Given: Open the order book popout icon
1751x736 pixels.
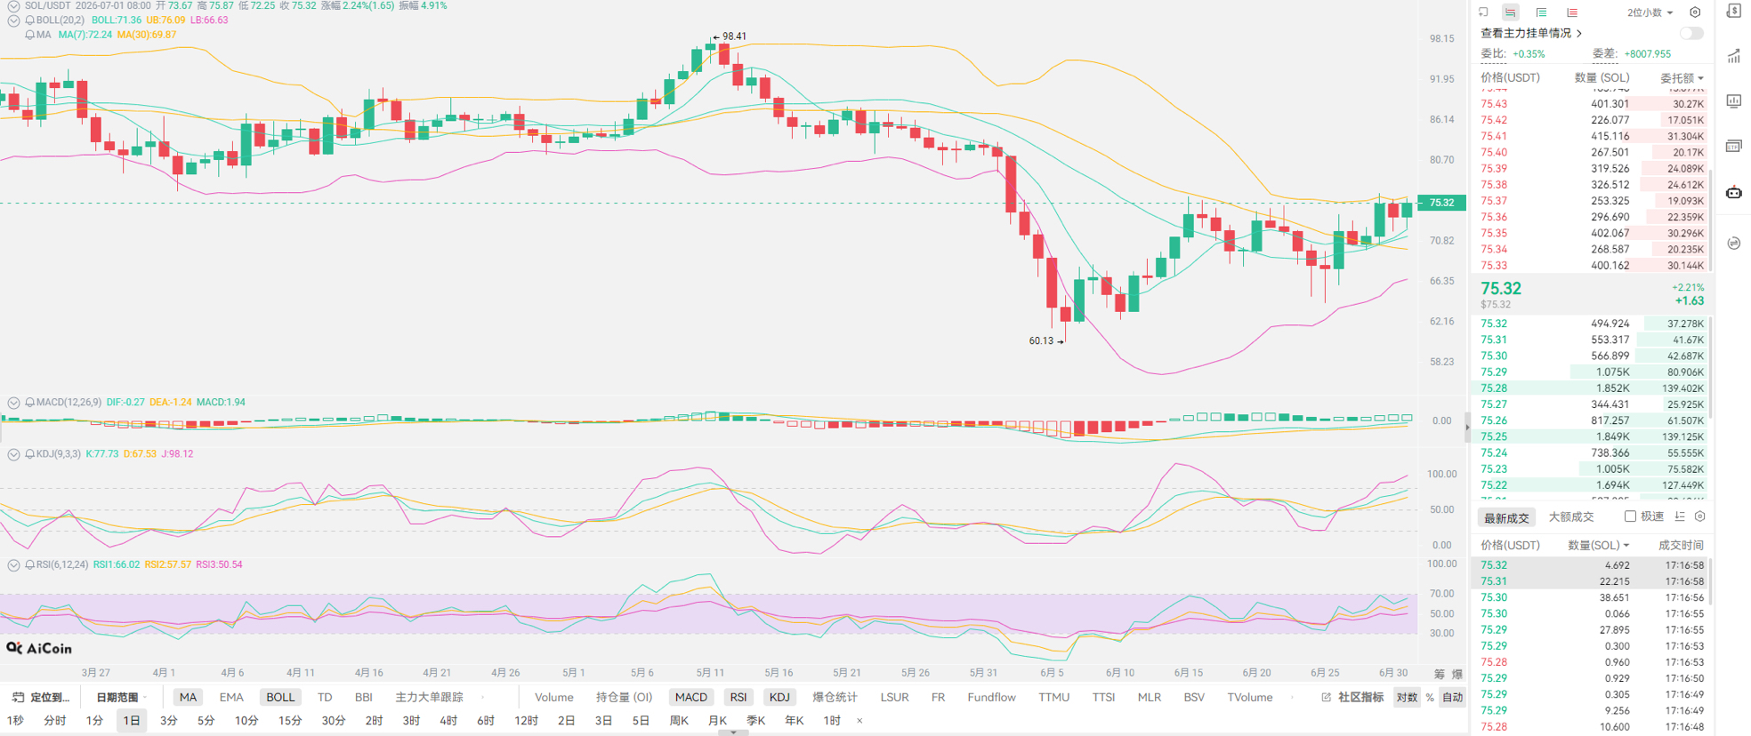Looking at the screenshot, I should coord(1483,12).
